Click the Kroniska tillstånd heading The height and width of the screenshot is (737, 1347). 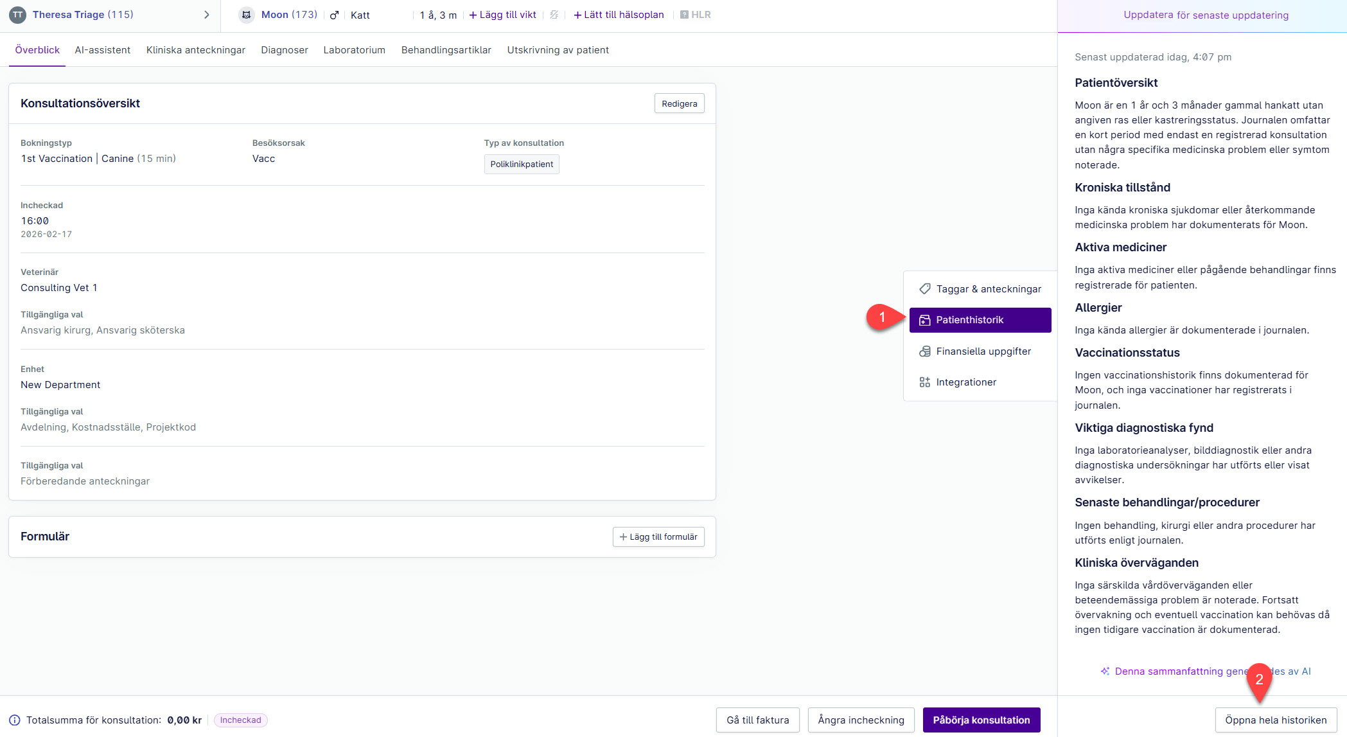click(x=1123, y=188)
